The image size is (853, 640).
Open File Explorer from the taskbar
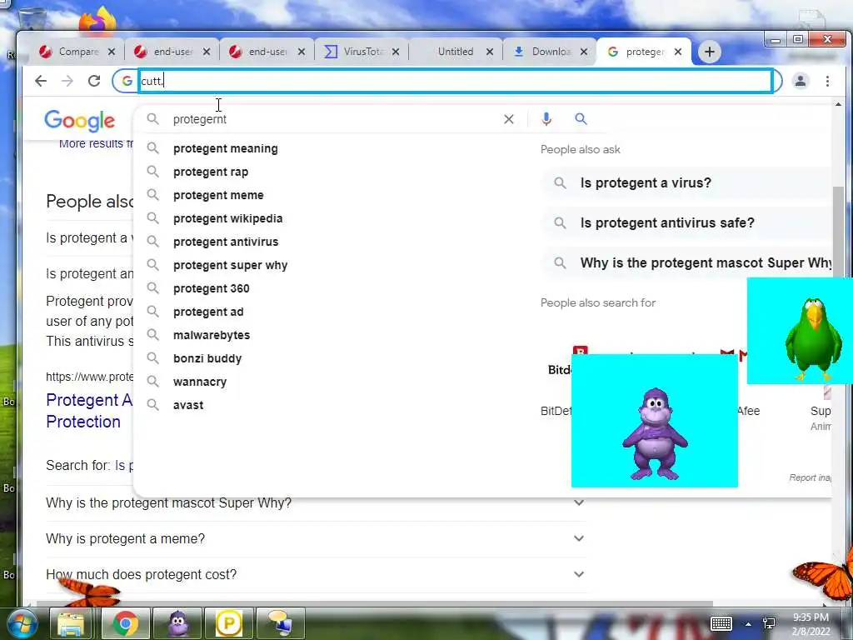72,623
